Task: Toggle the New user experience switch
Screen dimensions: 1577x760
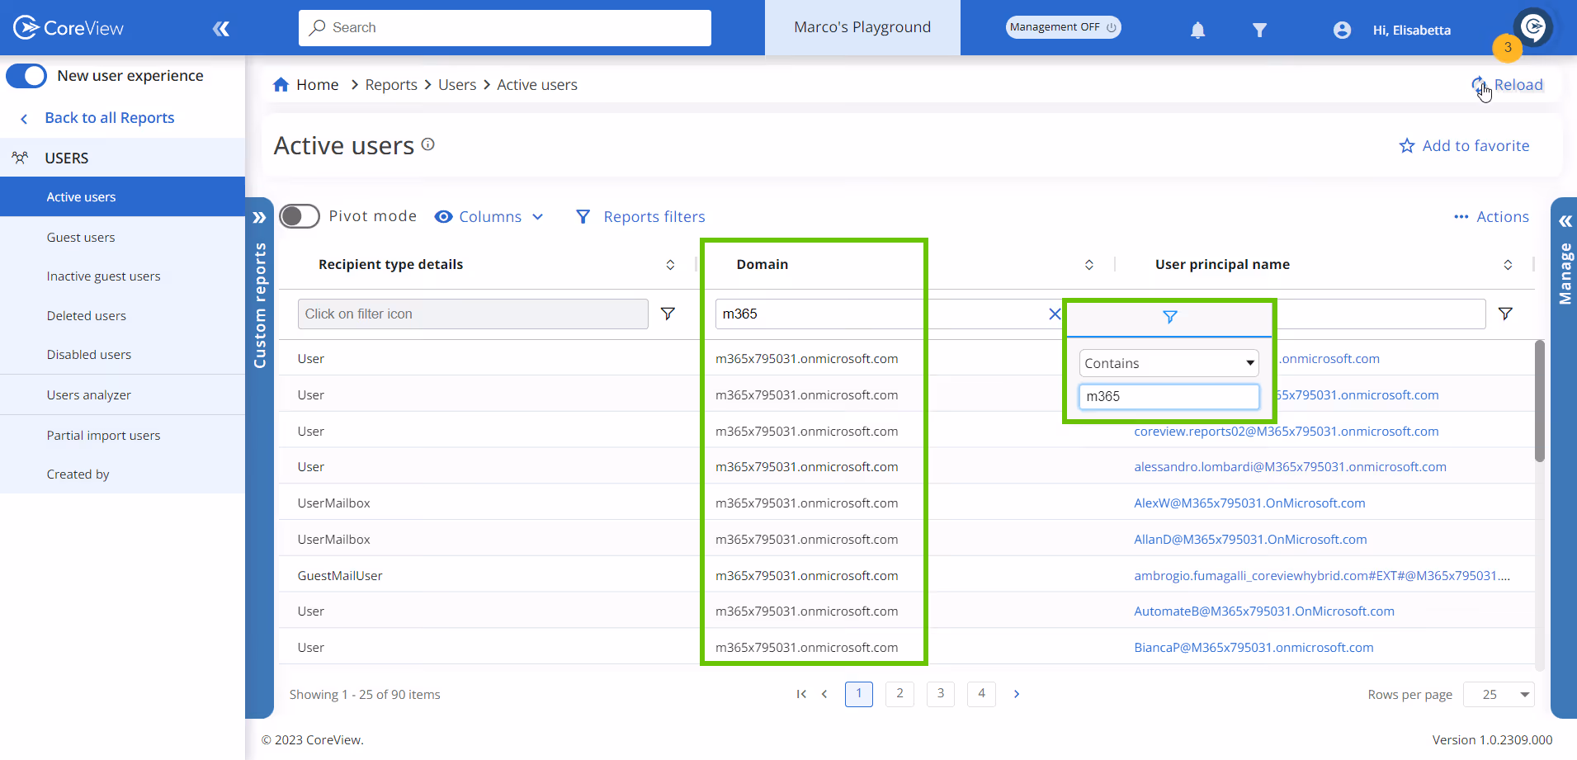Action: pyautogui.click(x=26, y=76)
